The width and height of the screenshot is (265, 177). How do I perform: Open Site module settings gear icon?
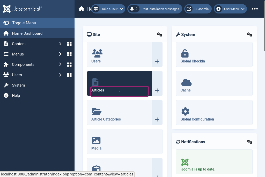[x=160, y=34]
